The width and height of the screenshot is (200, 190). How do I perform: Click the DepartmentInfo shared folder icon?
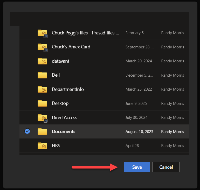pyautogui.click(x=42, y=89)
